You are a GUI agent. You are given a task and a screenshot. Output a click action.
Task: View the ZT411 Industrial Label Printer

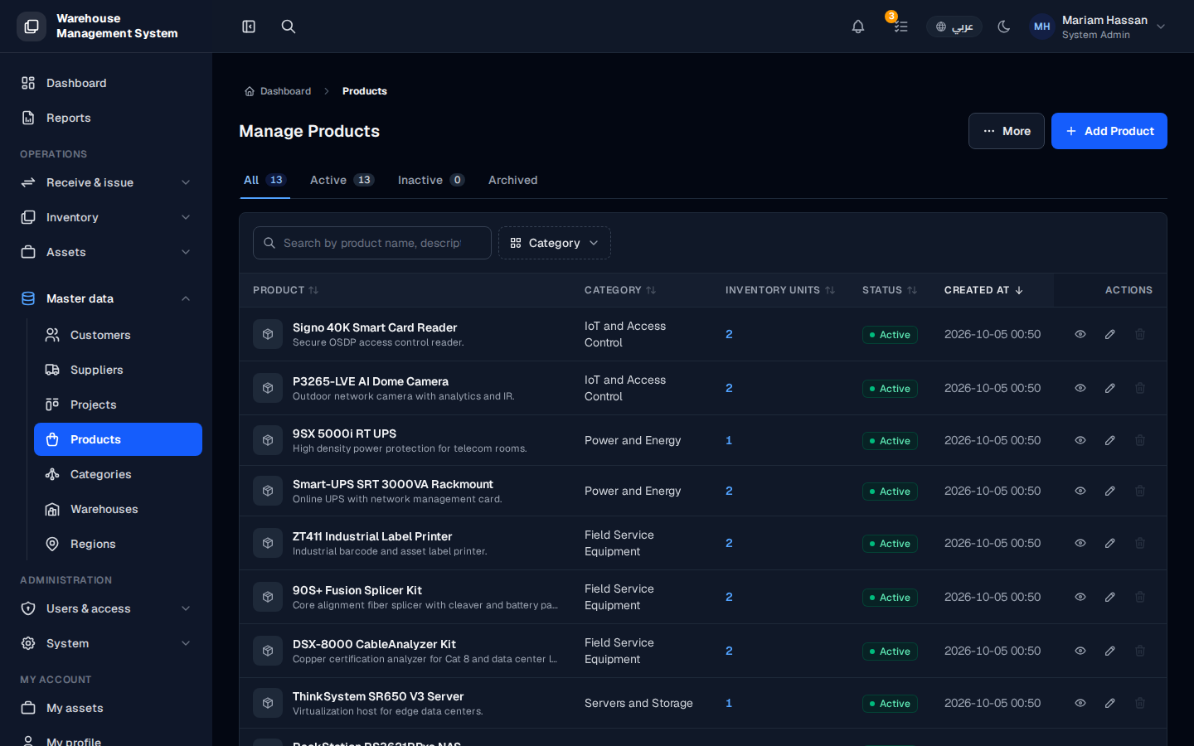pos(1080,543)
